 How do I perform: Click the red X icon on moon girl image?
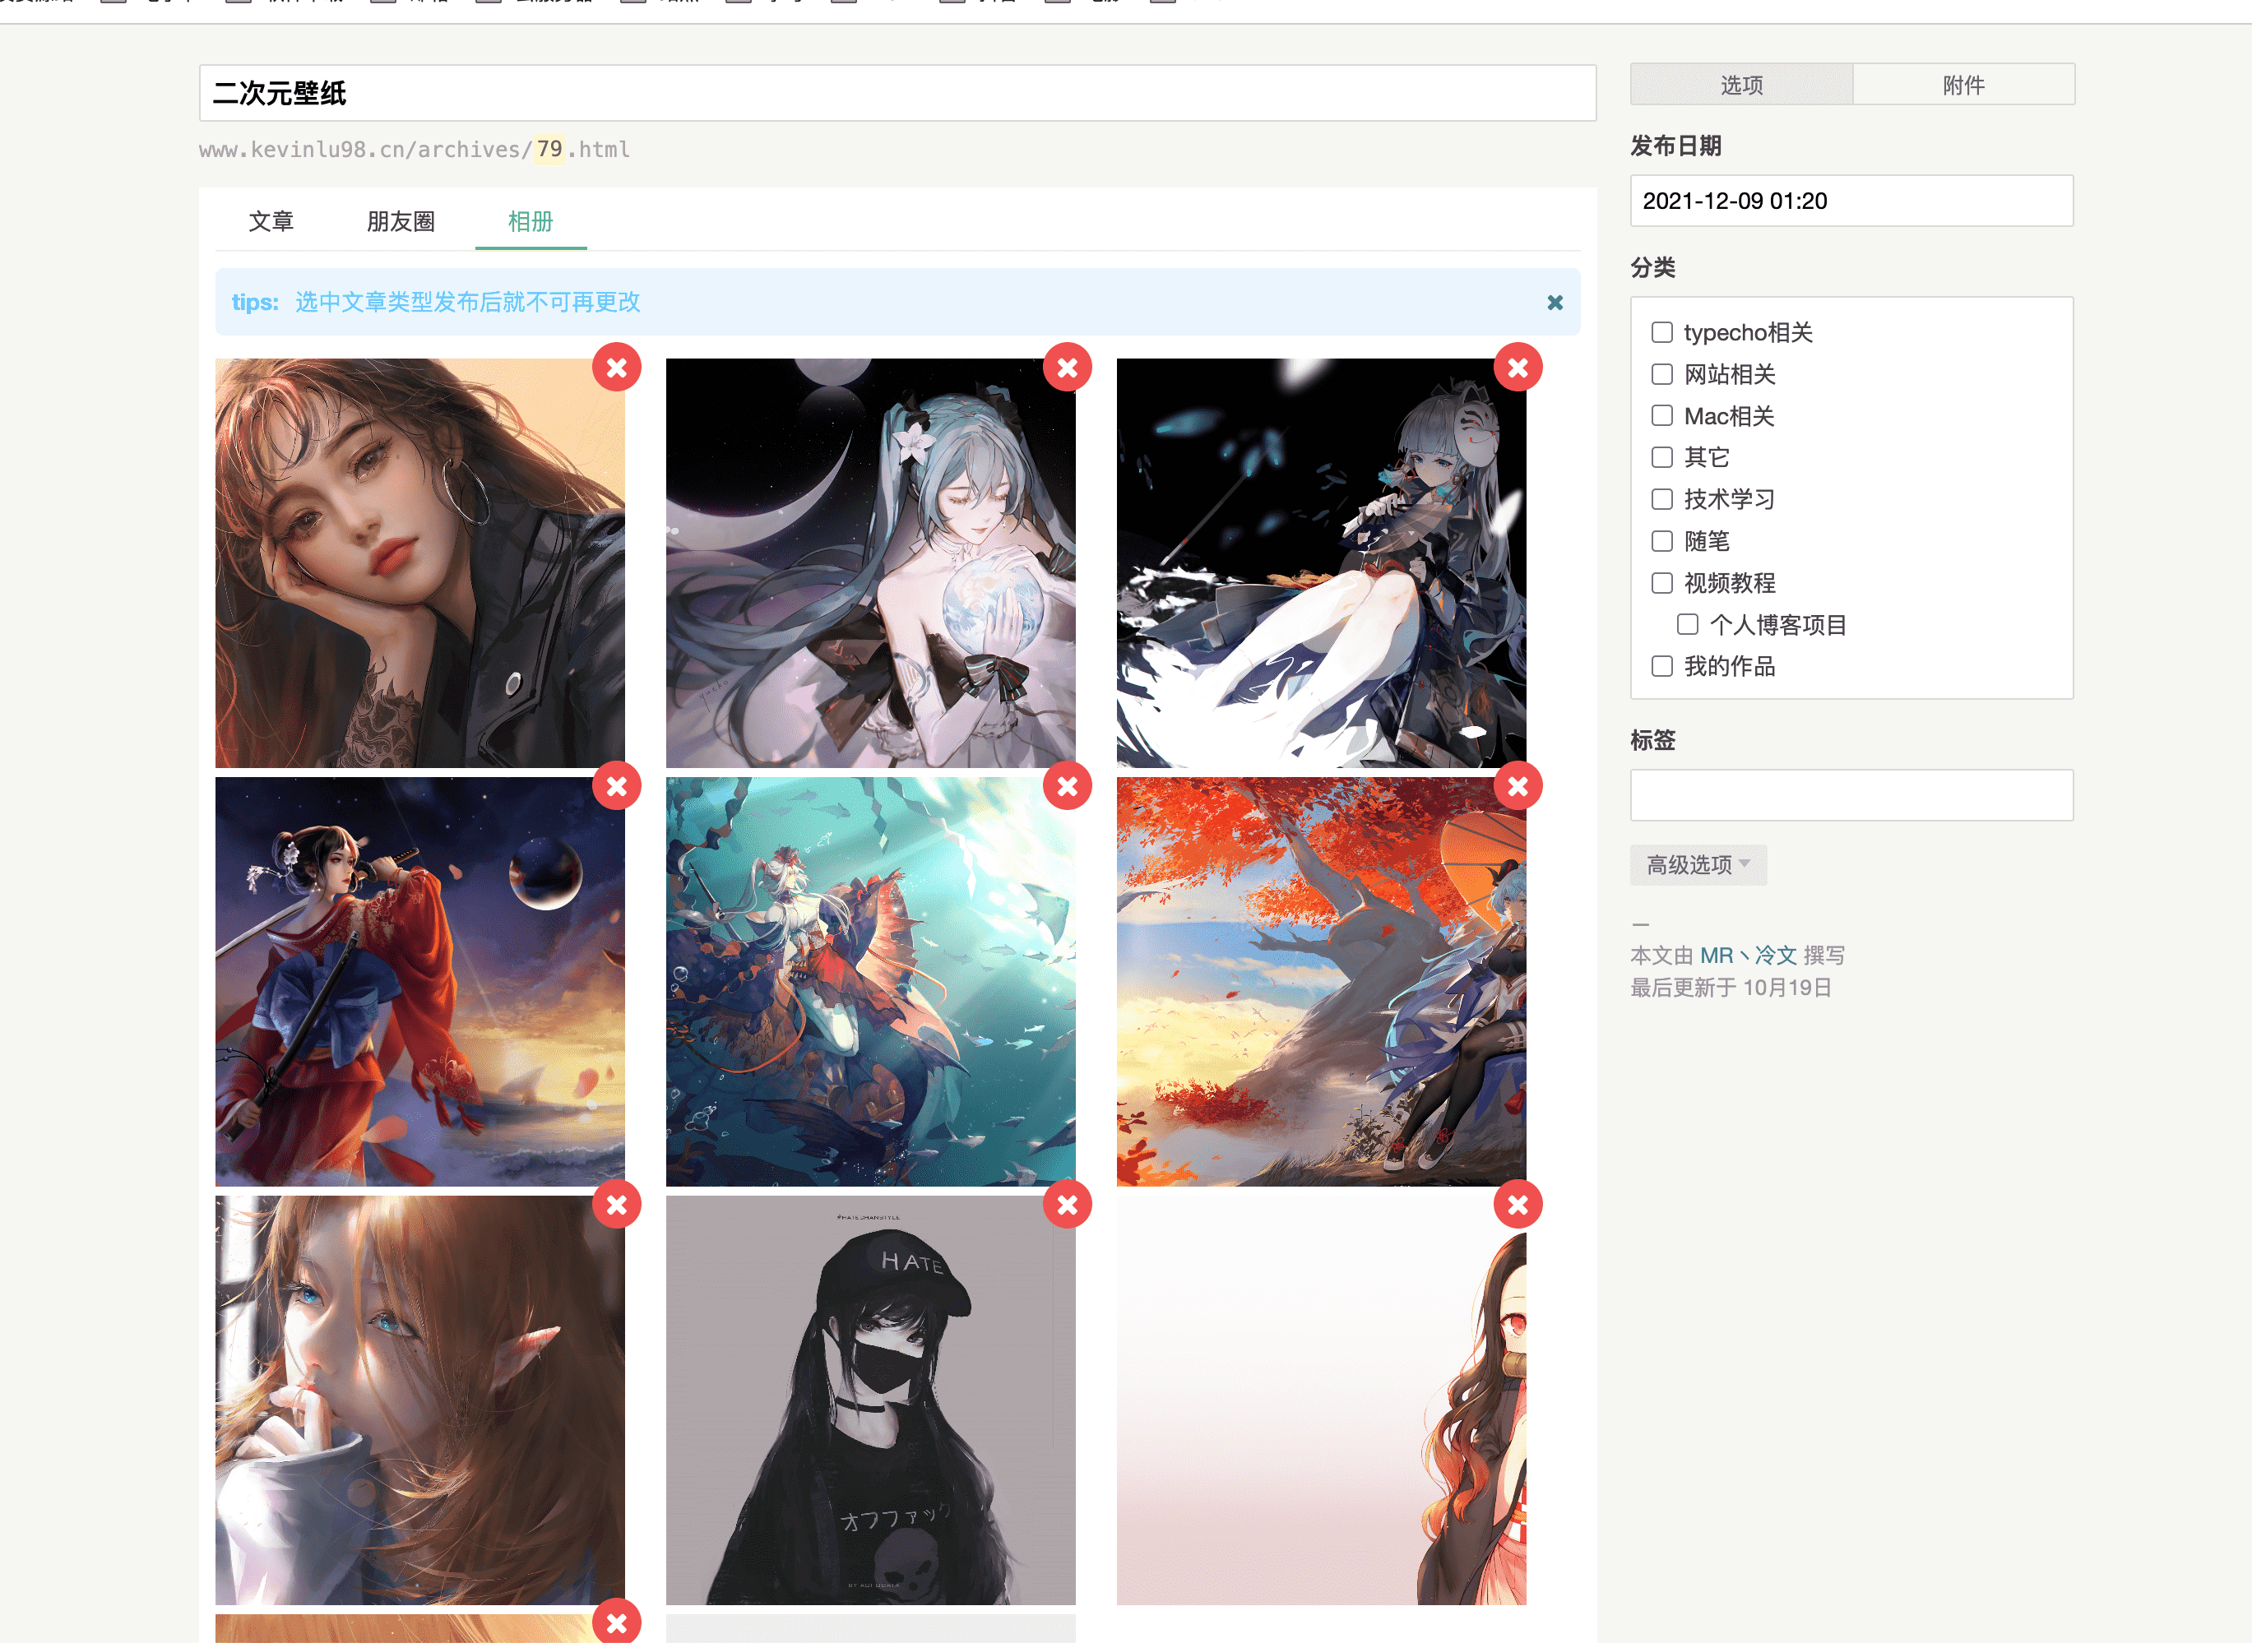point(1067,367)
